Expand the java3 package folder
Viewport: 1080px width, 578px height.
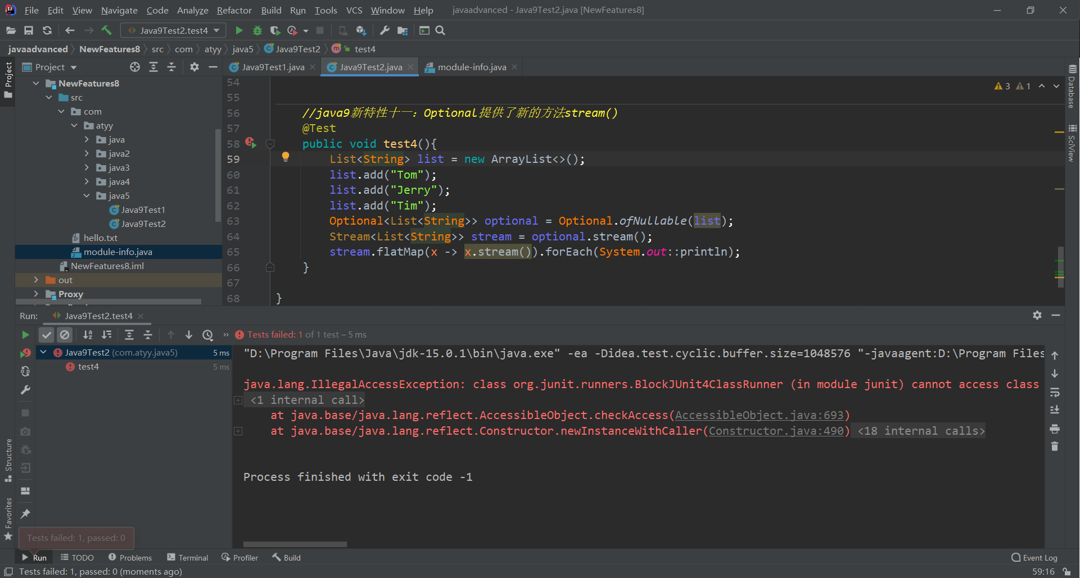coord(87,167)
